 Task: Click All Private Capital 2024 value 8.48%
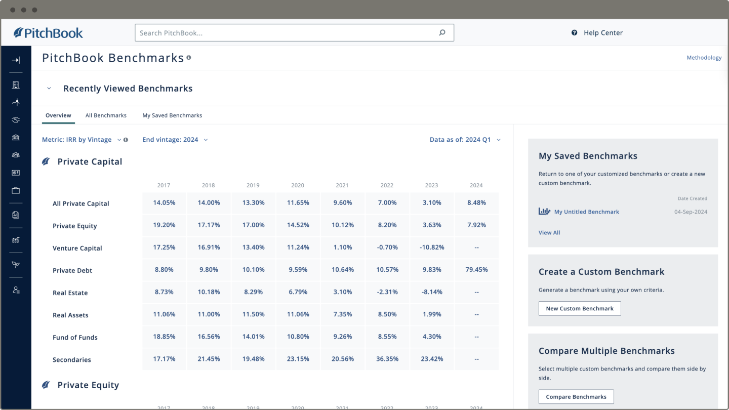(x=476, y=202)
